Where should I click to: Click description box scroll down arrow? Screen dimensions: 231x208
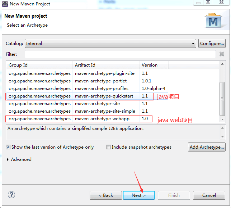(222, 137)
